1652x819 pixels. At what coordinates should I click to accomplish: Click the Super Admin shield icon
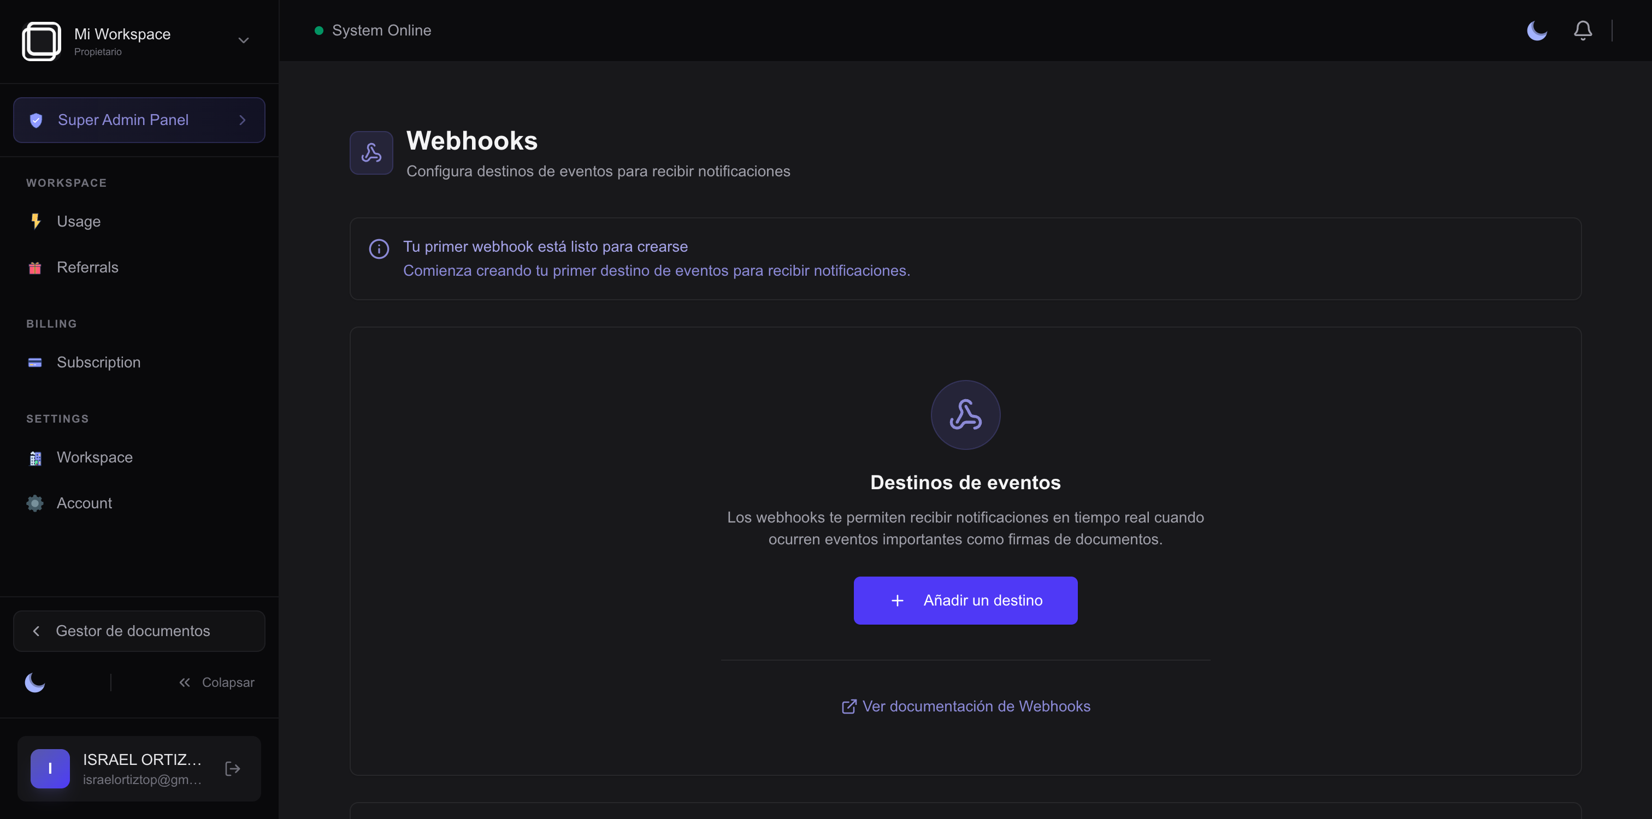click(x=36, y=120)
